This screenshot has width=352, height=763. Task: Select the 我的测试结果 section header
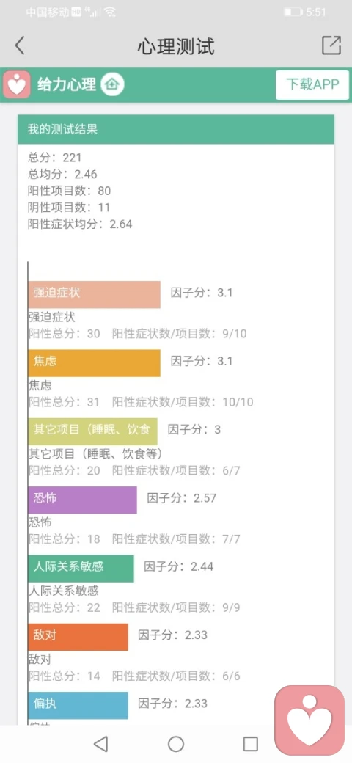176,129
